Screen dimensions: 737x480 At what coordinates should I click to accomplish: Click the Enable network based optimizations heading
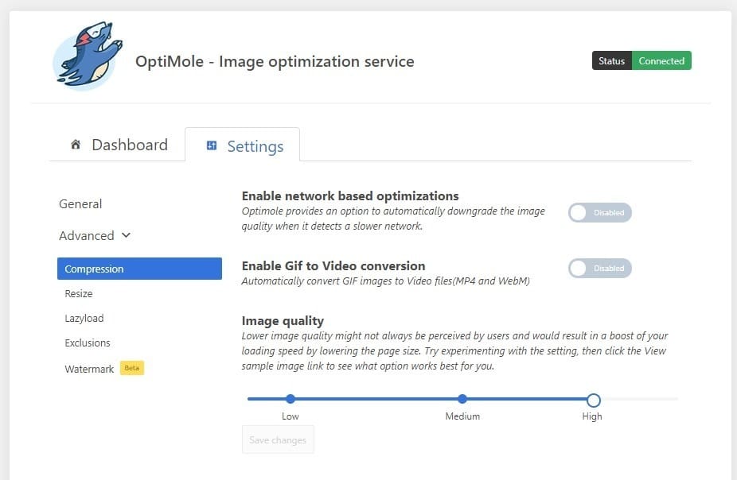(350, 195)
